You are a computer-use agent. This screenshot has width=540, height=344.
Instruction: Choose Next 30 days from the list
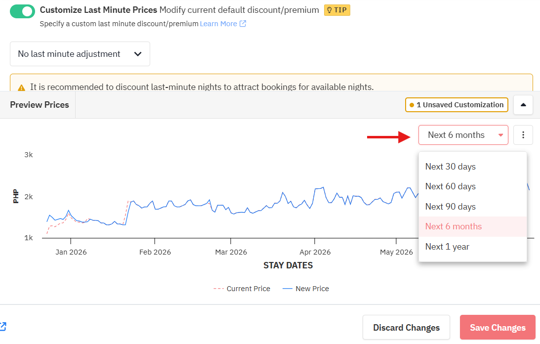pyautogui.click(x=450, y=167)
